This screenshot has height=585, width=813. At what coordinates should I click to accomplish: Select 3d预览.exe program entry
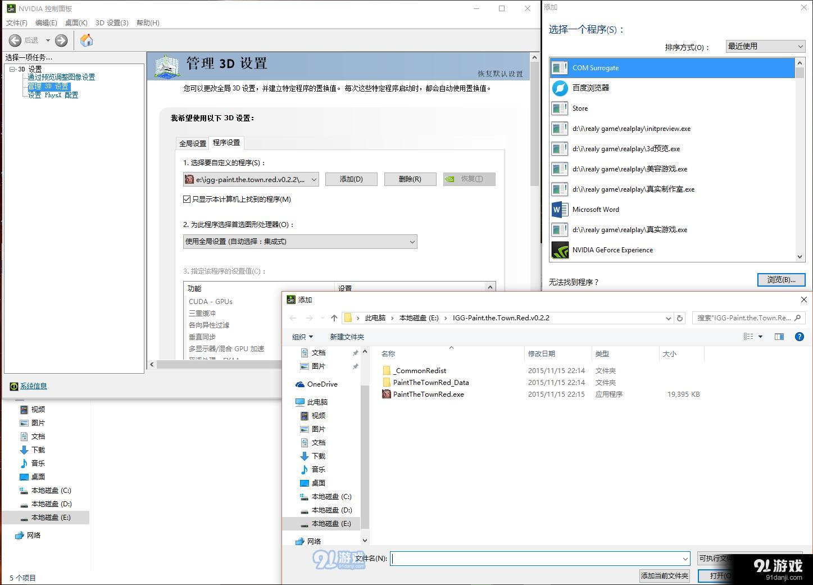672,149
